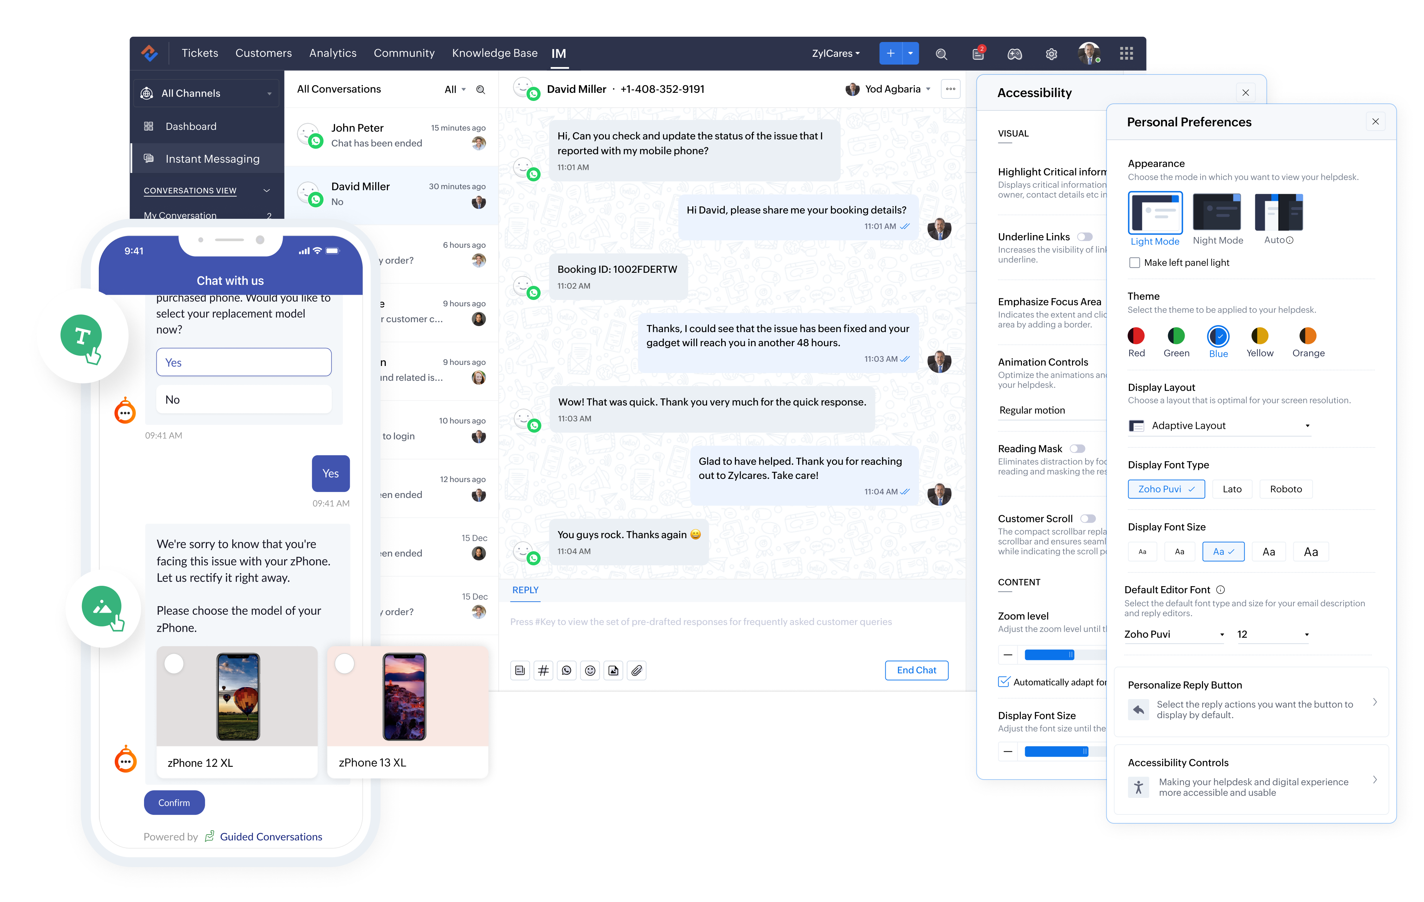The image size is (1424, 902).
Task: Click the attachment/paperclip icon in chat
Action: [637, 669]
